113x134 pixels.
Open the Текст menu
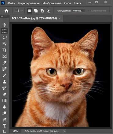[x=78, y=3]
